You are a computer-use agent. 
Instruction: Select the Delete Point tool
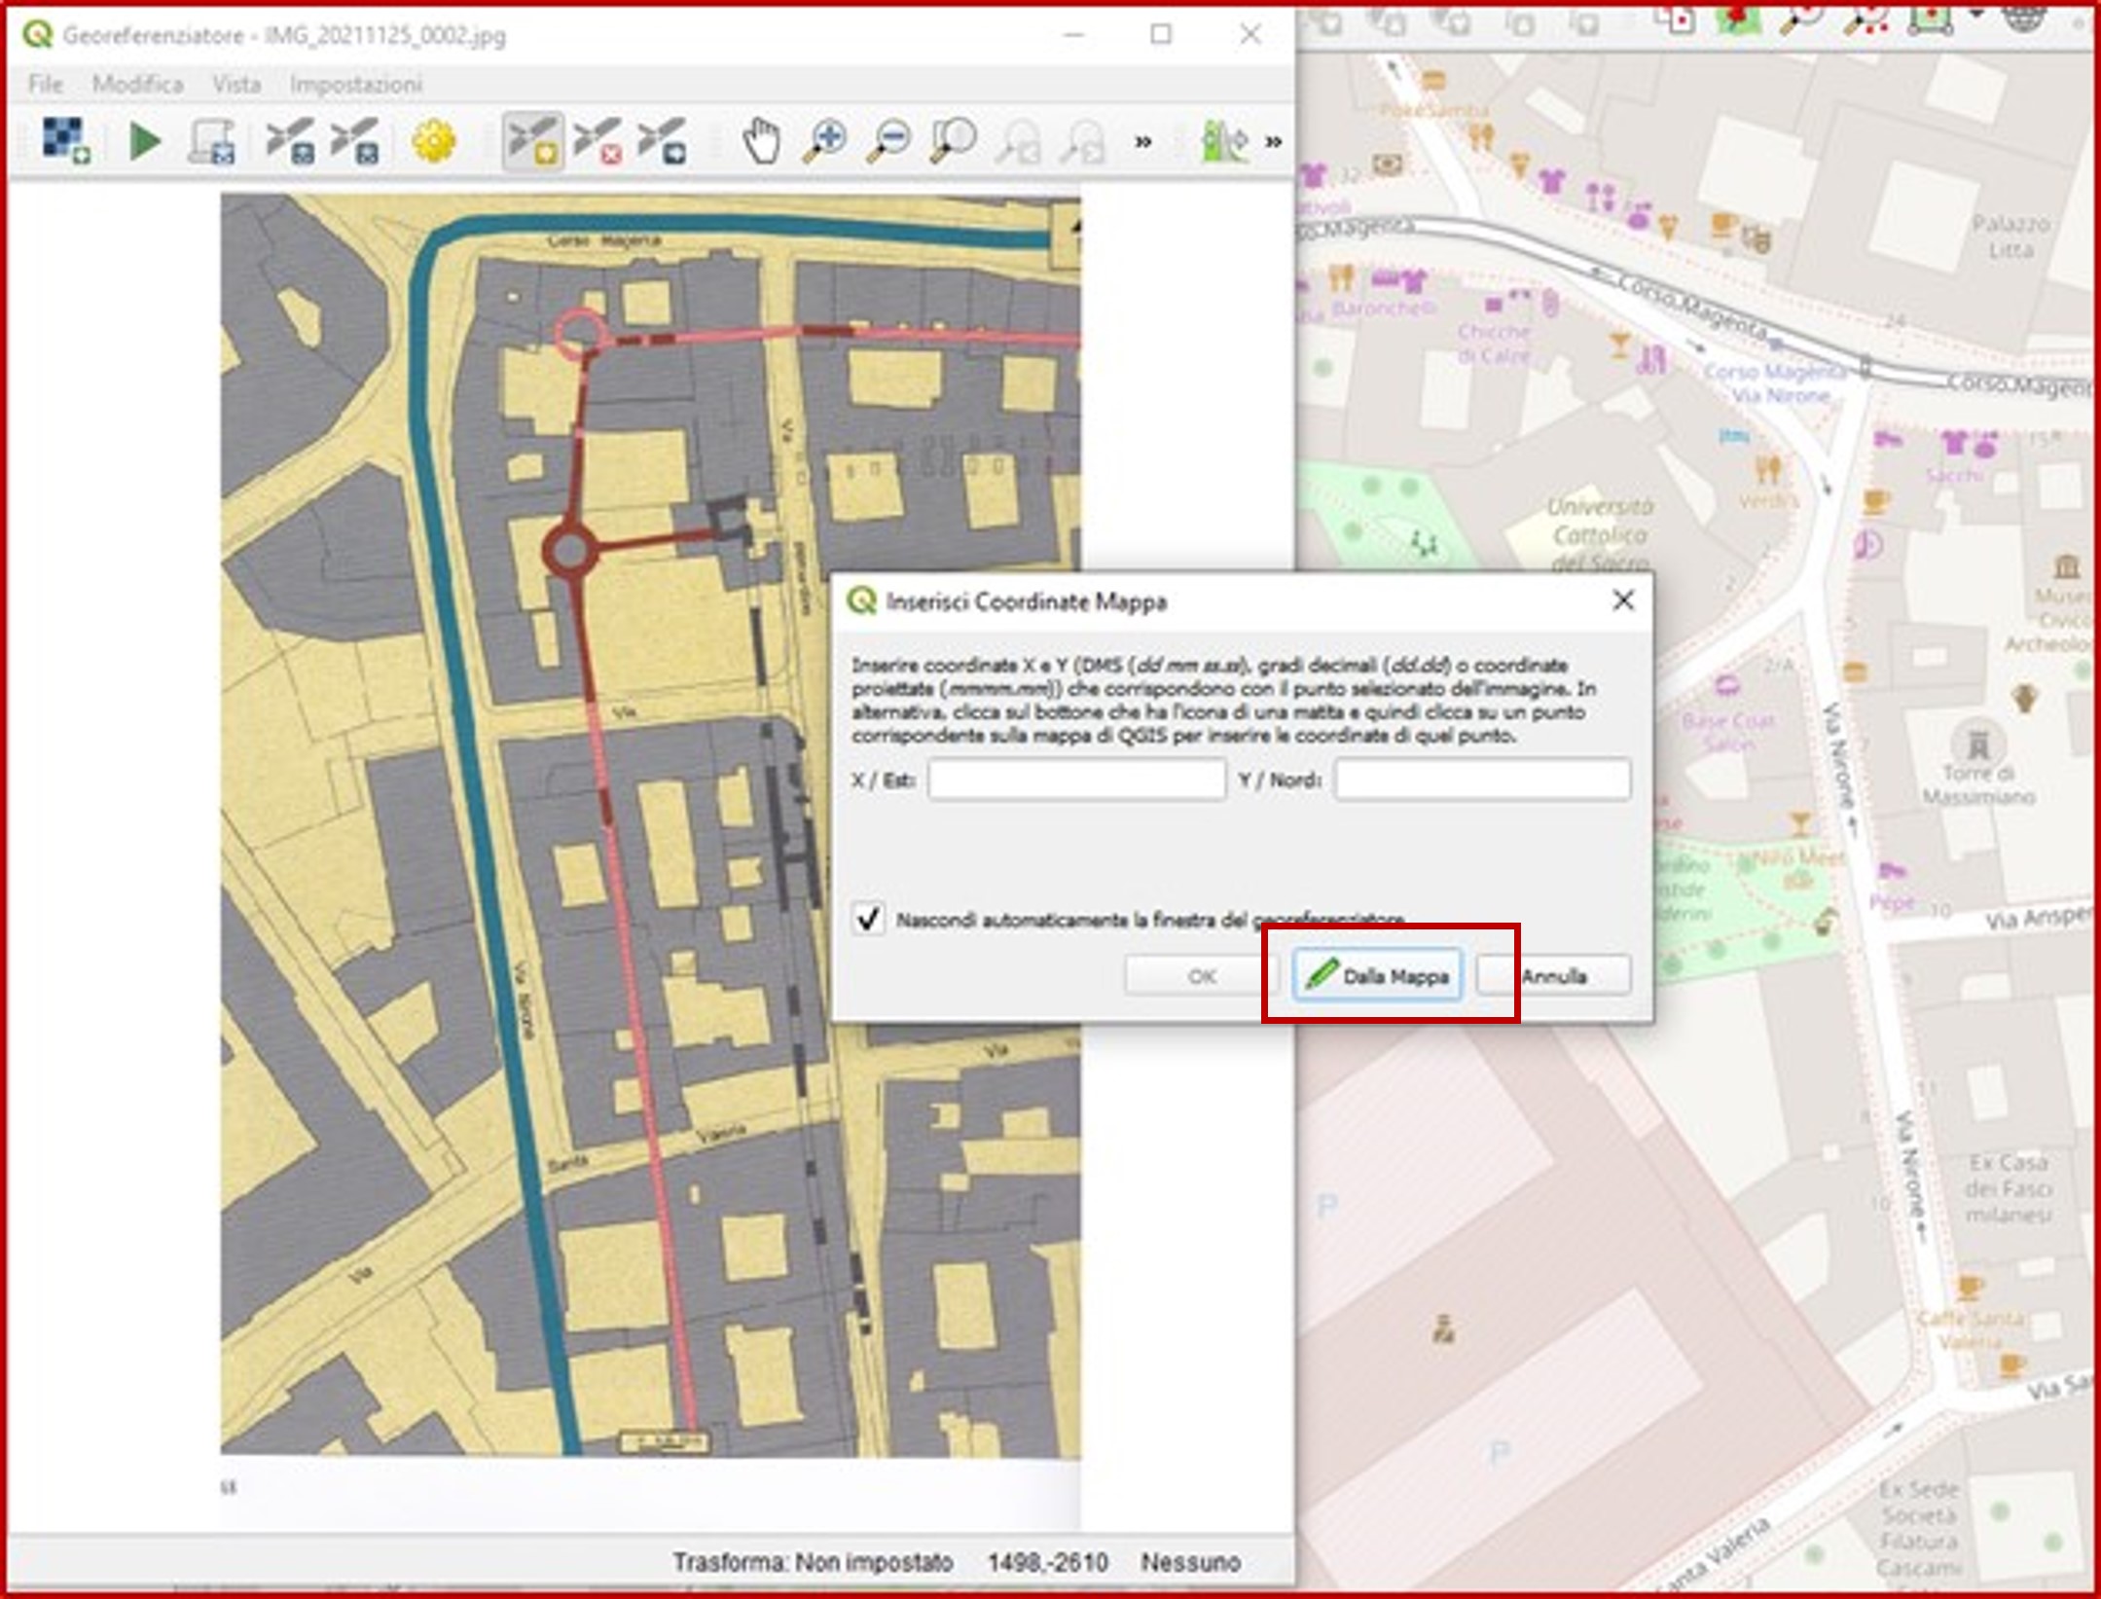click(597, 142)
